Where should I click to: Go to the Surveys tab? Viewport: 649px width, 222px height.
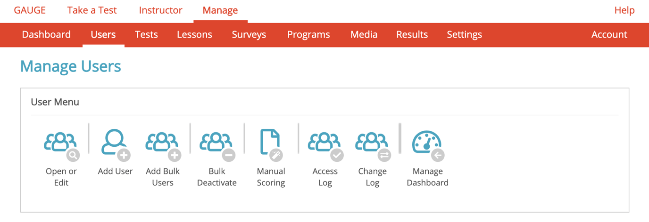click(x=249, y=34)
